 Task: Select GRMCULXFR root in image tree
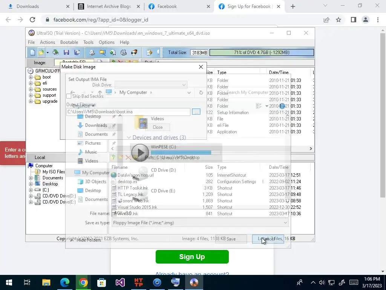click(47, 71)
